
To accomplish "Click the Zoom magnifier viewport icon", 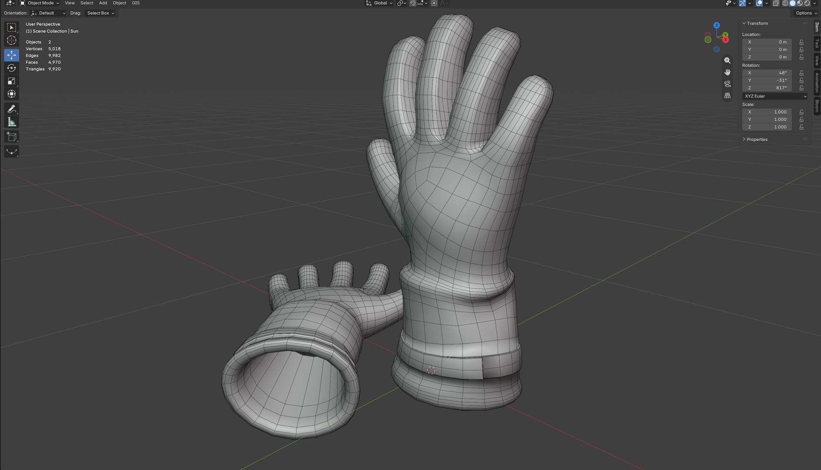I will 727,60.
